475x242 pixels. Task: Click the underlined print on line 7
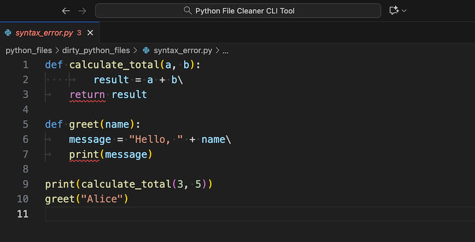click(x=84, y=154)
